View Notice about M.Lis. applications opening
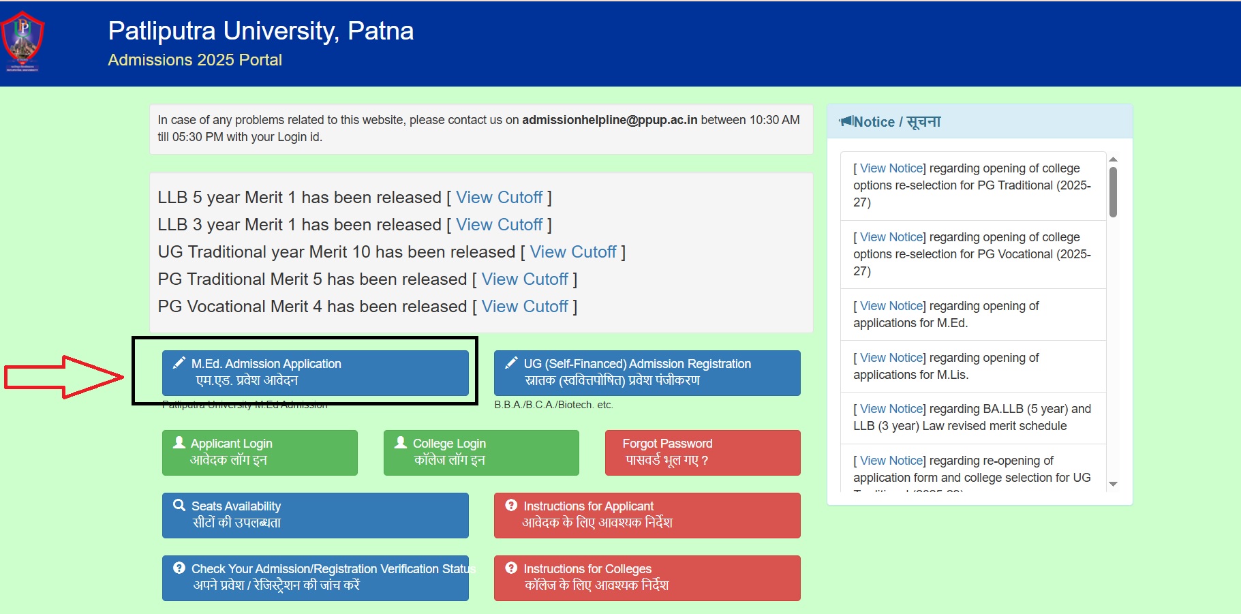The width and height of the screenshot is (1241, 614). [x=891, y=358]
